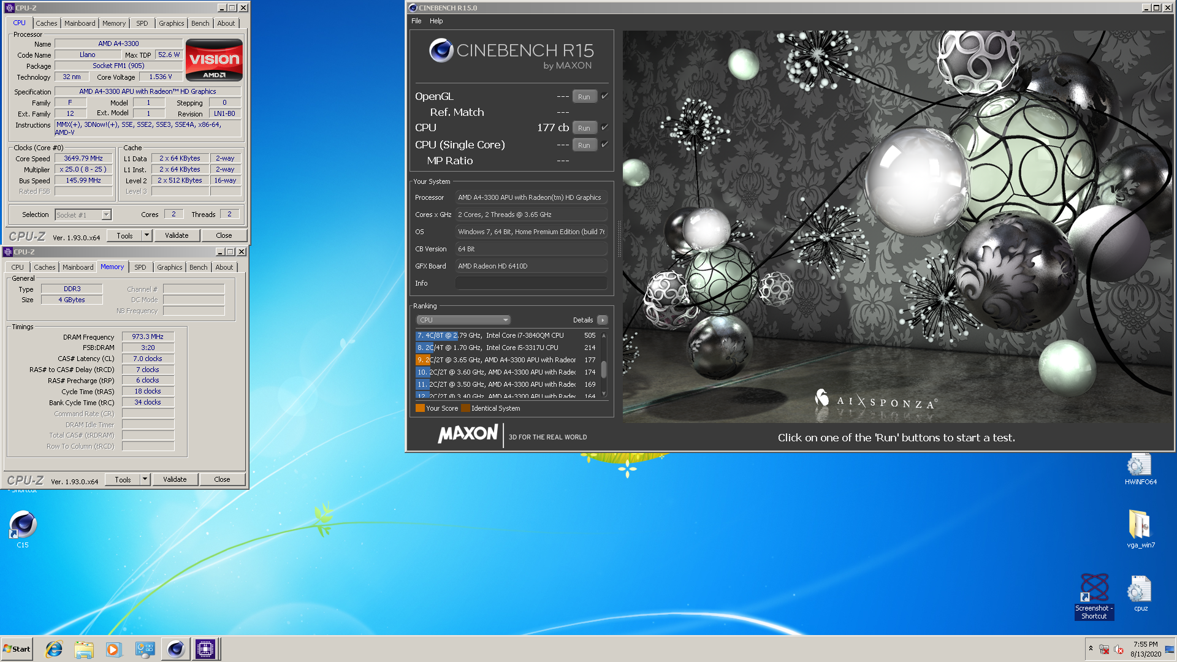Open Windows Media Player taskbar icon
The height and width of the screenshot is (662, 1177).
click(x=114, y=649)
